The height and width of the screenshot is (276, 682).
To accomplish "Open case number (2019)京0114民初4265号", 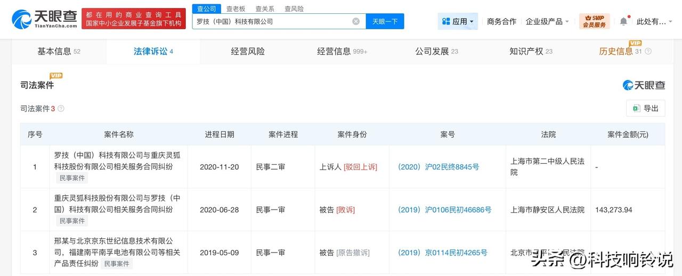I will click(442, 253).
